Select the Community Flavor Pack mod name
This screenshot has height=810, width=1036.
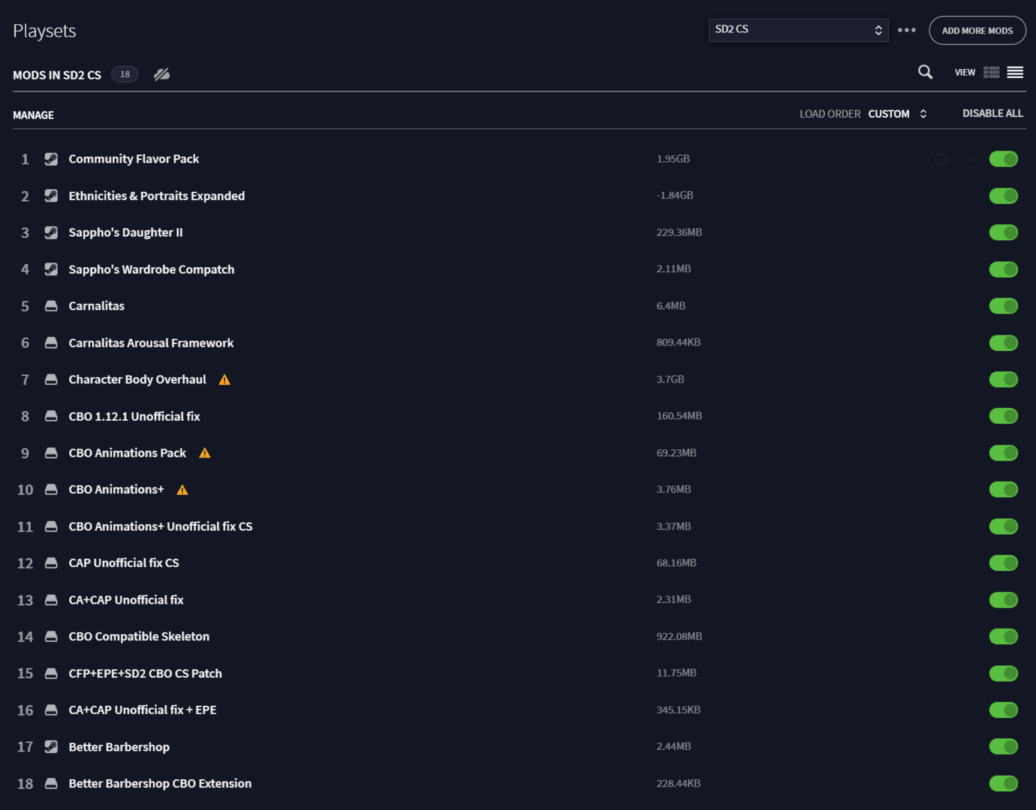click(134, 159)
